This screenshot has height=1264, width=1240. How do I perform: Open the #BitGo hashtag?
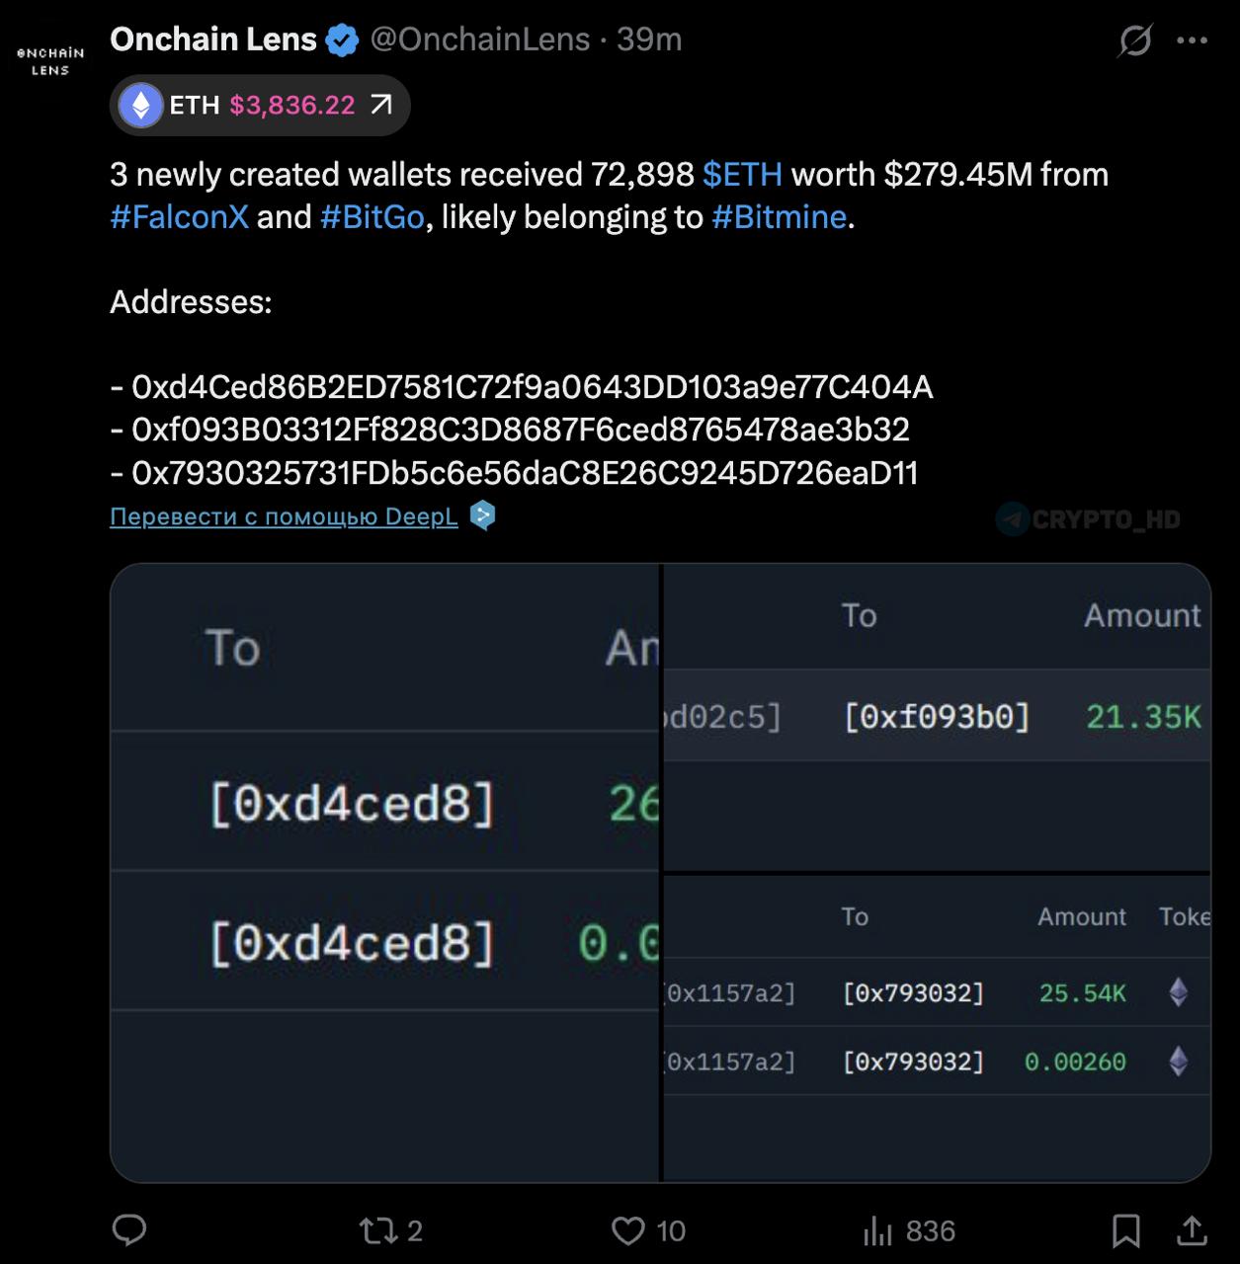coord(372,217)
